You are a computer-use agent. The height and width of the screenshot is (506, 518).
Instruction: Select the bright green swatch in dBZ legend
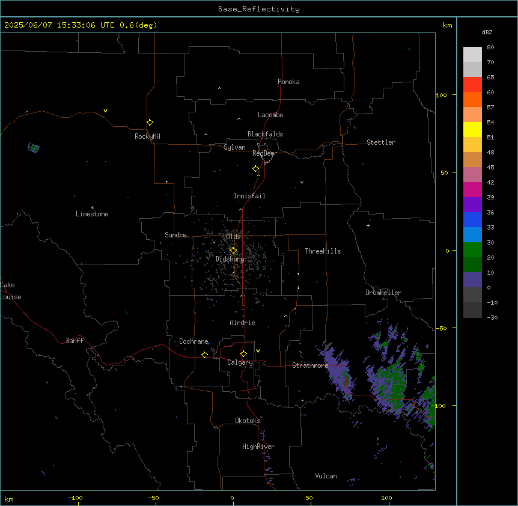point(472,250)
